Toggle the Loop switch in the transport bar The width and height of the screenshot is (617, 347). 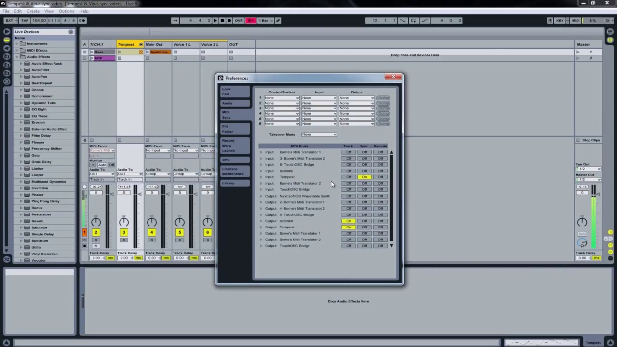pos(414,20)
